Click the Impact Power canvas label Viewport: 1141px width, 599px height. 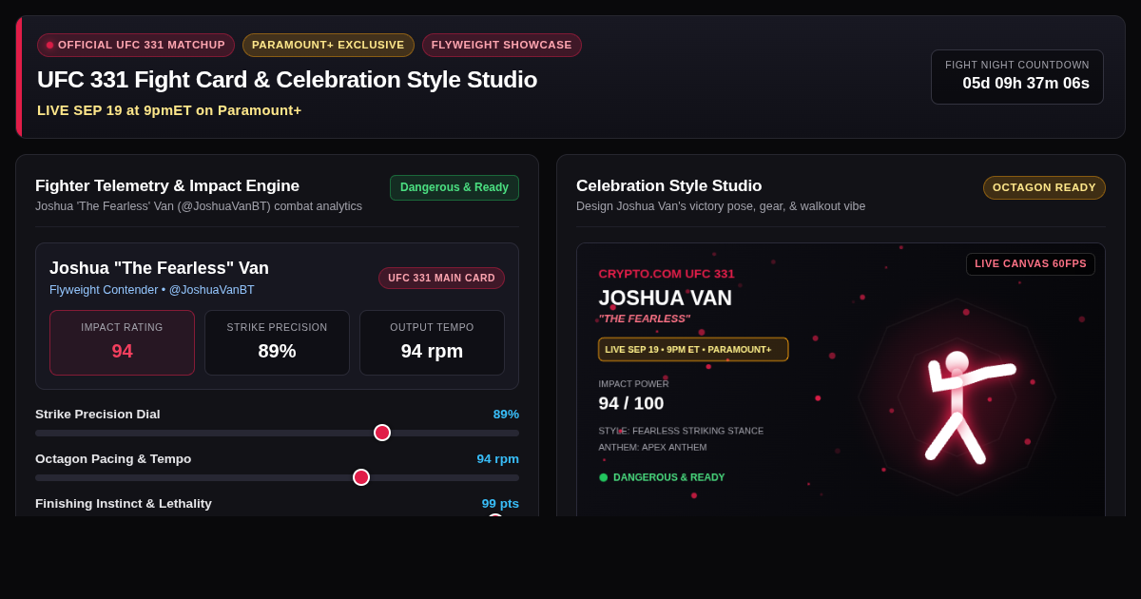(633, 384)
